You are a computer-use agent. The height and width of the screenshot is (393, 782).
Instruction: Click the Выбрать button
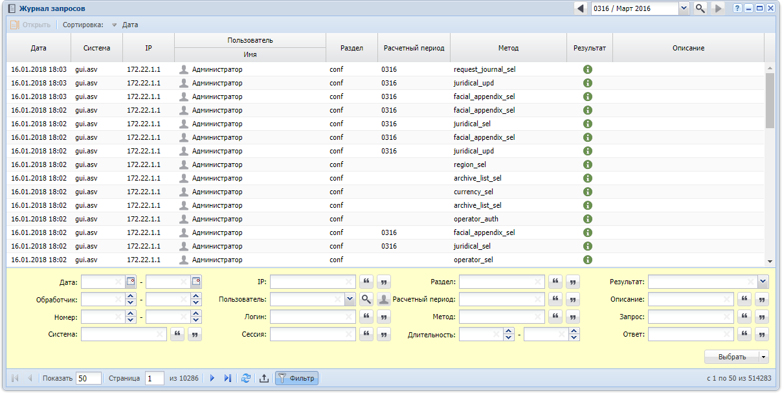[x=732, y=357]
